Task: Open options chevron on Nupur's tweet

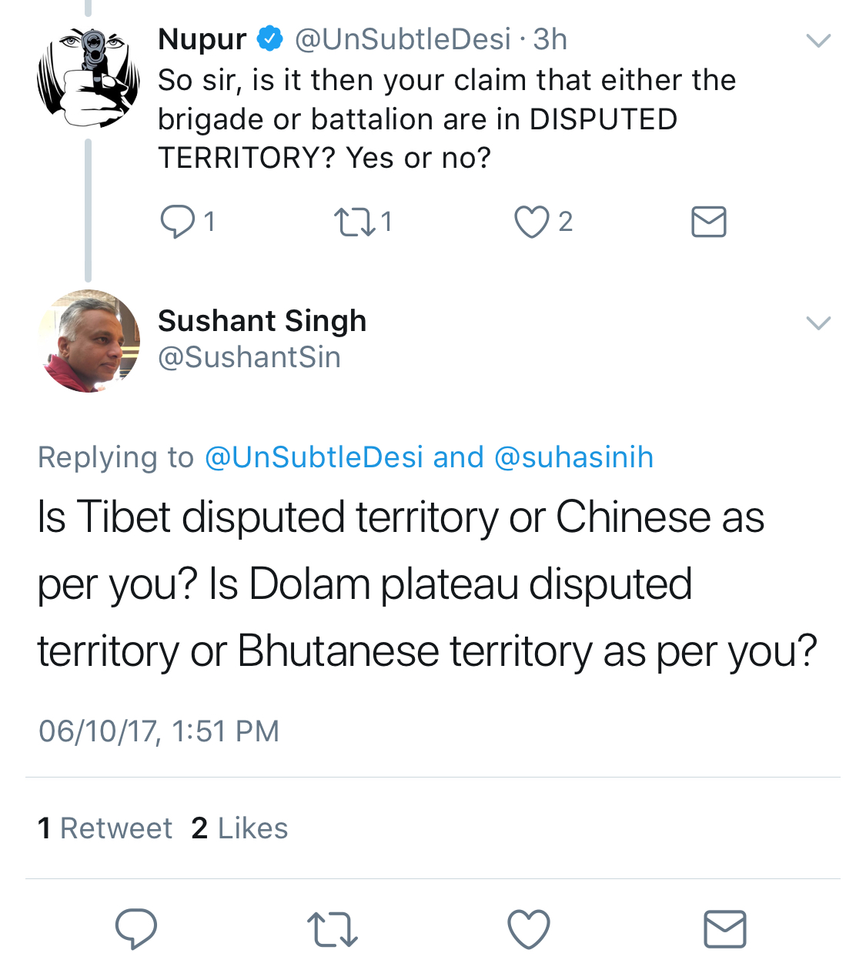Action: tap(818, 40)
